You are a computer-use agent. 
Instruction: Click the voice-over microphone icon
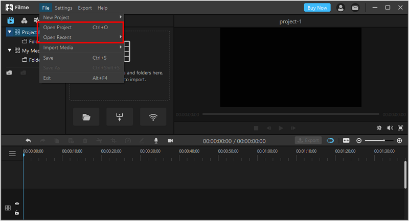pyautogui.click(x=156, y=140)
